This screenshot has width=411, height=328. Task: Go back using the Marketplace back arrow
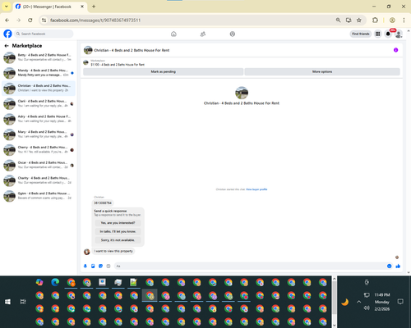7,46
